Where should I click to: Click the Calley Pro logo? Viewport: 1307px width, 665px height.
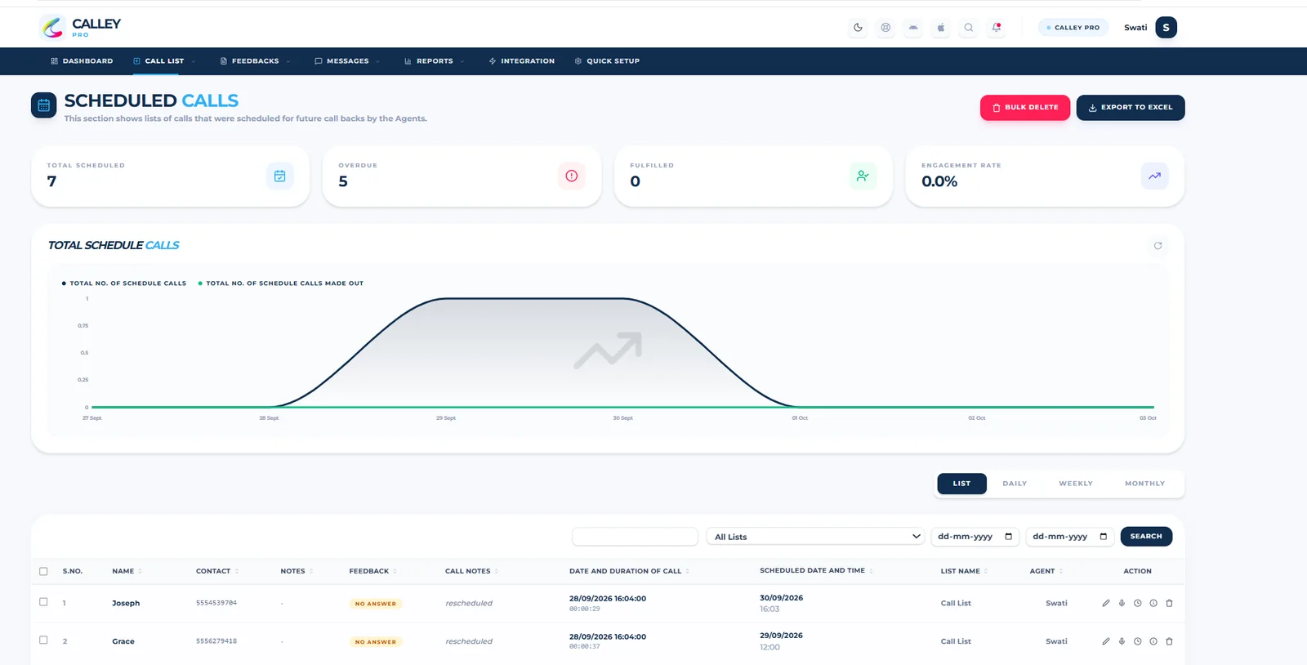pos(81,28)
